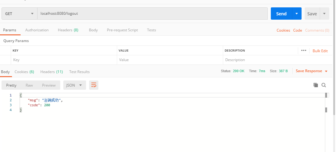
Task: Select the Pretty view mode
Action: [x=11, y=85]
